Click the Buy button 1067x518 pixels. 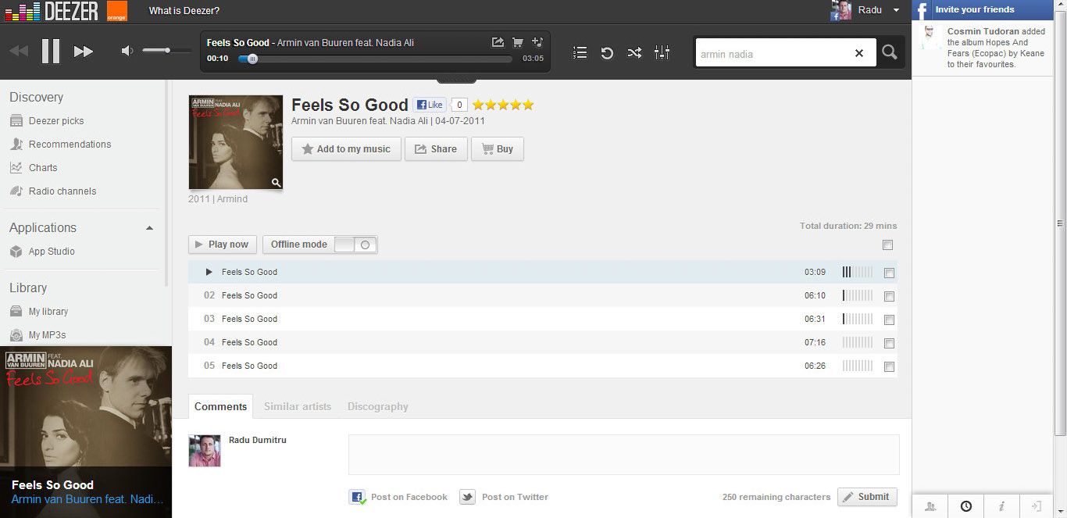(x=497, y=149)
